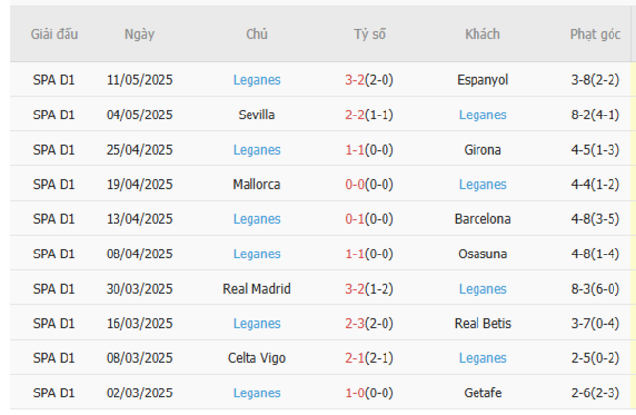Viewport: 636px width, 415px height.
Task: Click the Espanyol team link
Action: pos(482,80)
